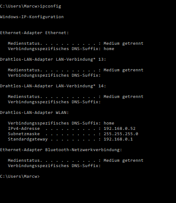Click the LAN-Verbindung* 14 adapter heading

pos(53,86)
